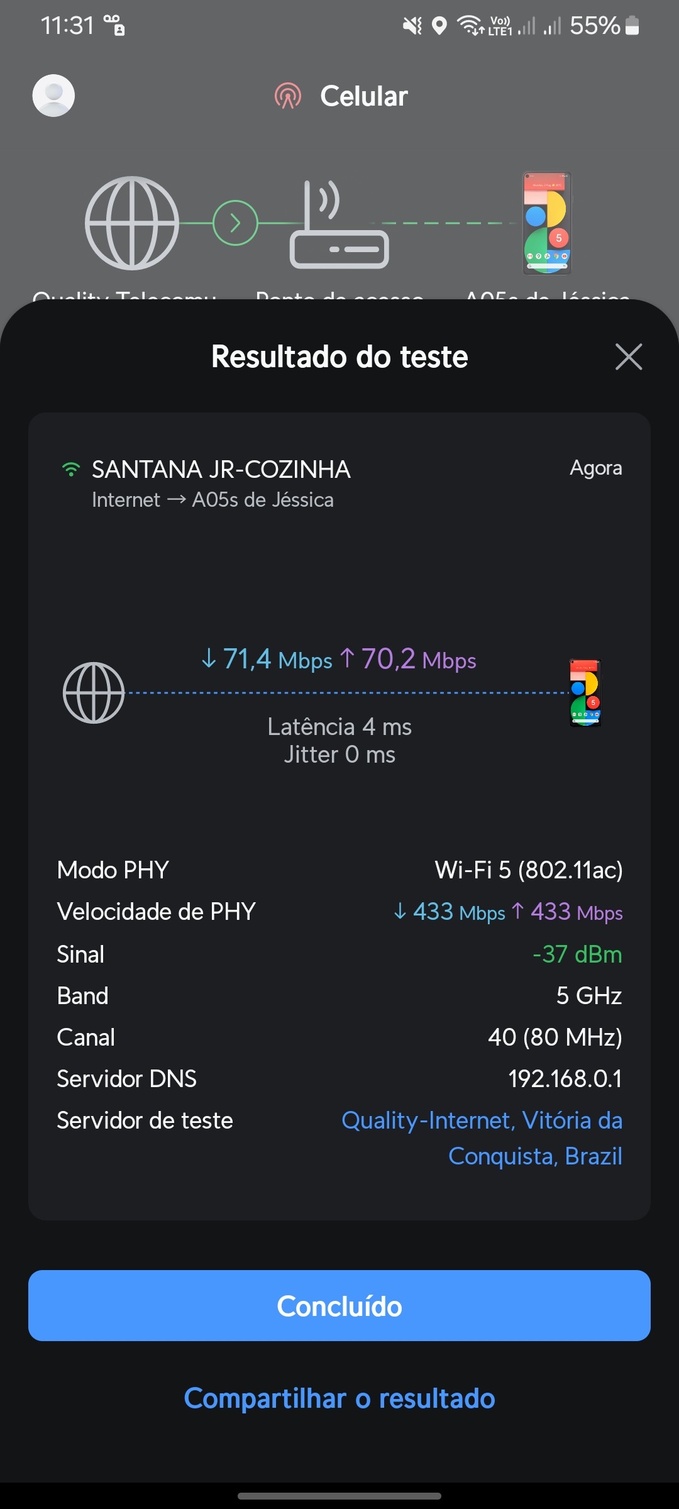
Task: Tap the large internet globe icon
Action: 132,223
